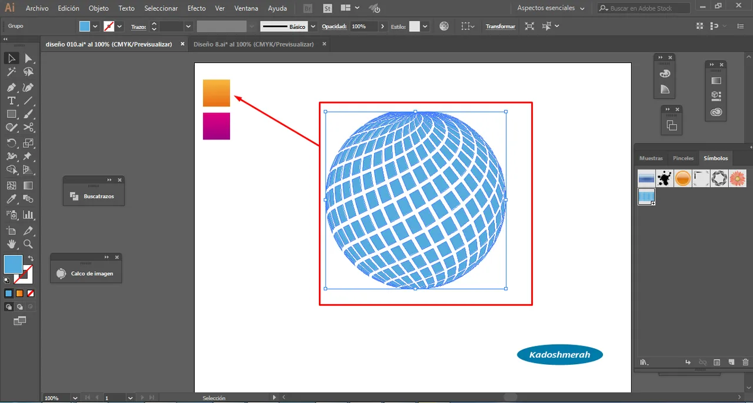Choose the Eyedropper tool

(11, 200)
